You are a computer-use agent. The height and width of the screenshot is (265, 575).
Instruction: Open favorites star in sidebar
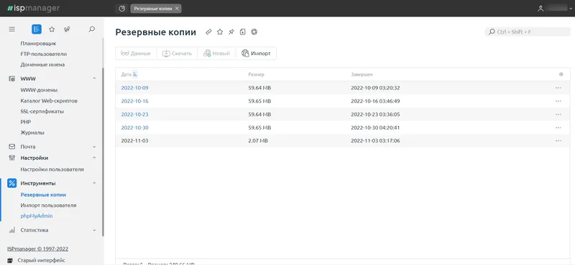(x=52, y=29)
